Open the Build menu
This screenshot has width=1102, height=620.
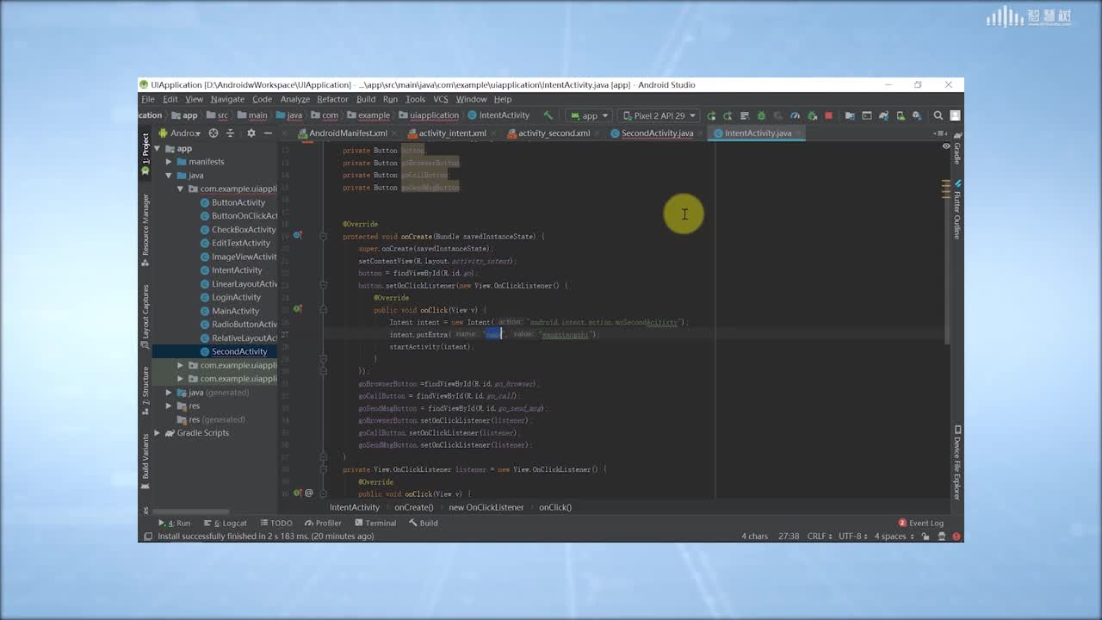(366, 99)
